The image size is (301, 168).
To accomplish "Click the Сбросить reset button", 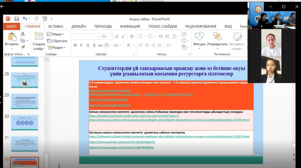I will [x=57, y=41].
